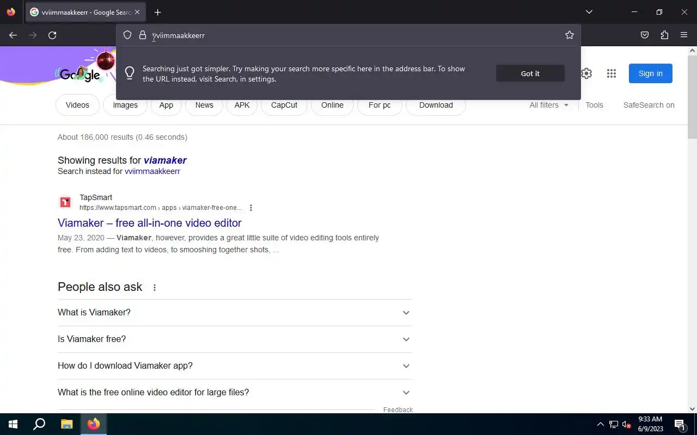This screenshot has width=697, height=435.
Task: Click the page vertical scrollbar thumb
Action: [x=693, y=96]
